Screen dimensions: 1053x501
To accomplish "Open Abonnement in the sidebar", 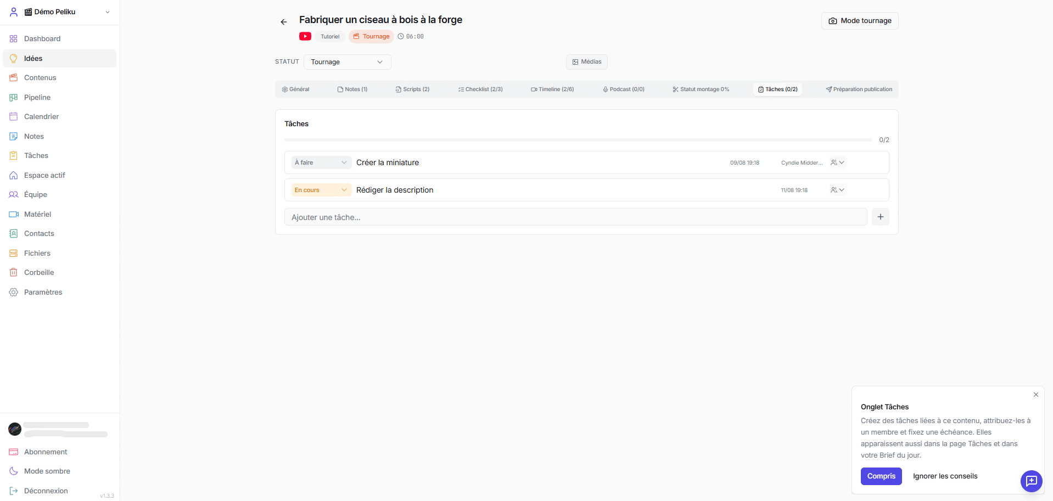I will 60,452.
